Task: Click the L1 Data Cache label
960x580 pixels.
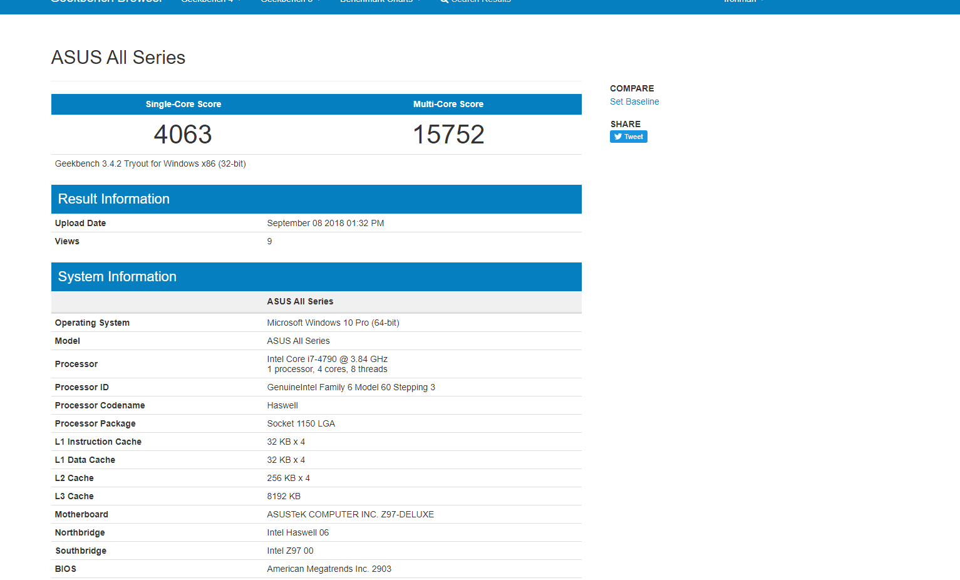Action: tap(85, 460)
